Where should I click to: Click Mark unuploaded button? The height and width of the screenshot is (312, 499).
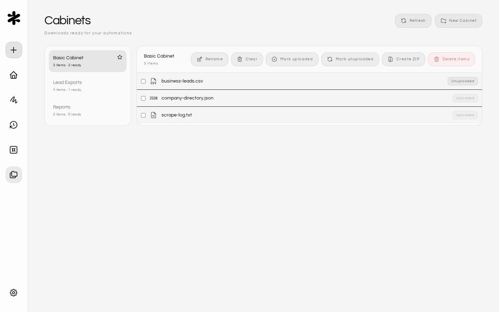pyautogui.click(x=350, y=59)
